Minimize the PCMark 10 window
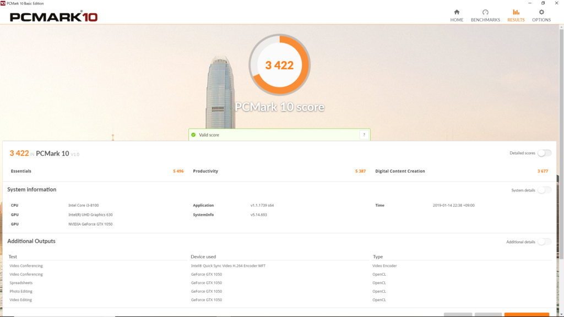 click(529, 3)
